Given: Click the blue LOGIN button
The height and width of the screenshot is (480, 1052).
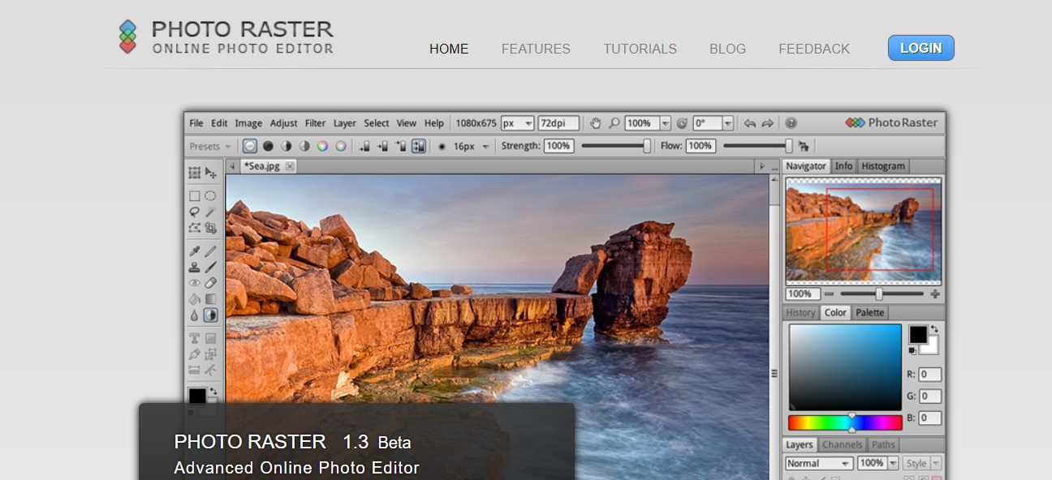Looking at the screenshot, I should [921, 48].
